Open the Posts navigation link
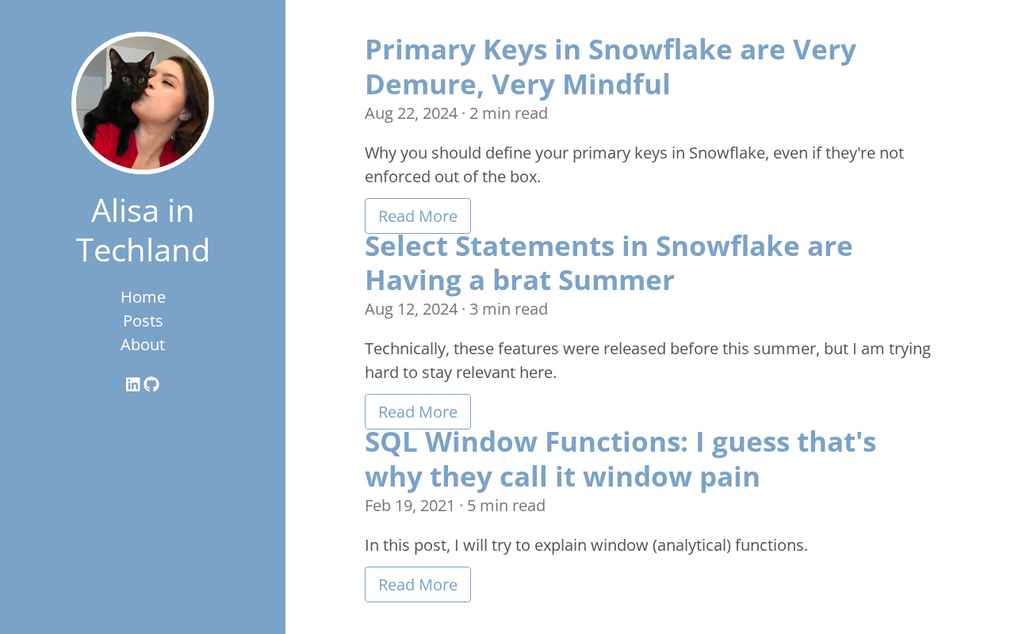This screenshot has height=634, width=1015. [x=143, y=321]
